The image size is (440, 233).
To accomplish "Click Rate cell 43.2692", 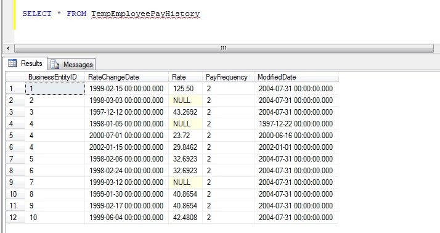I will click(x=185, y=112).
